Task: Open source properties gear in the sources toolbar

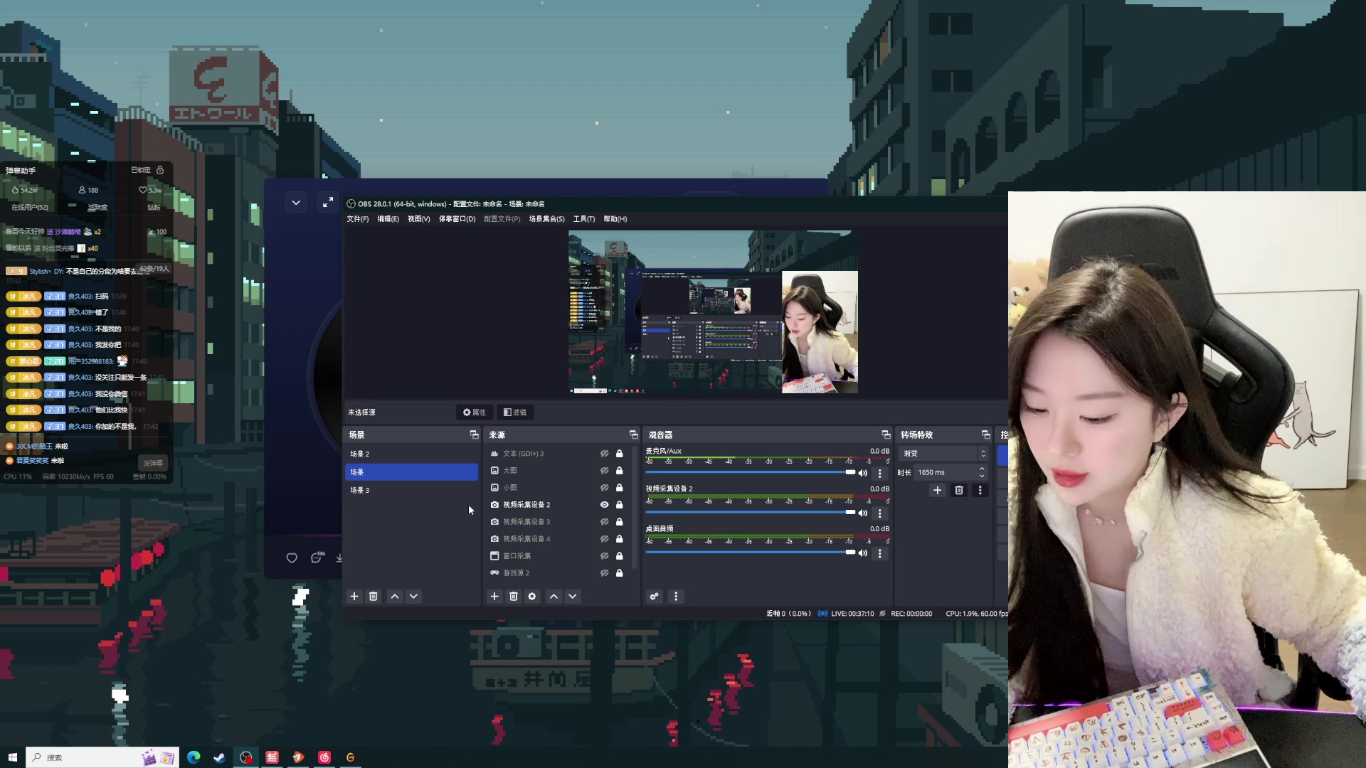Action: coord(532,597)
